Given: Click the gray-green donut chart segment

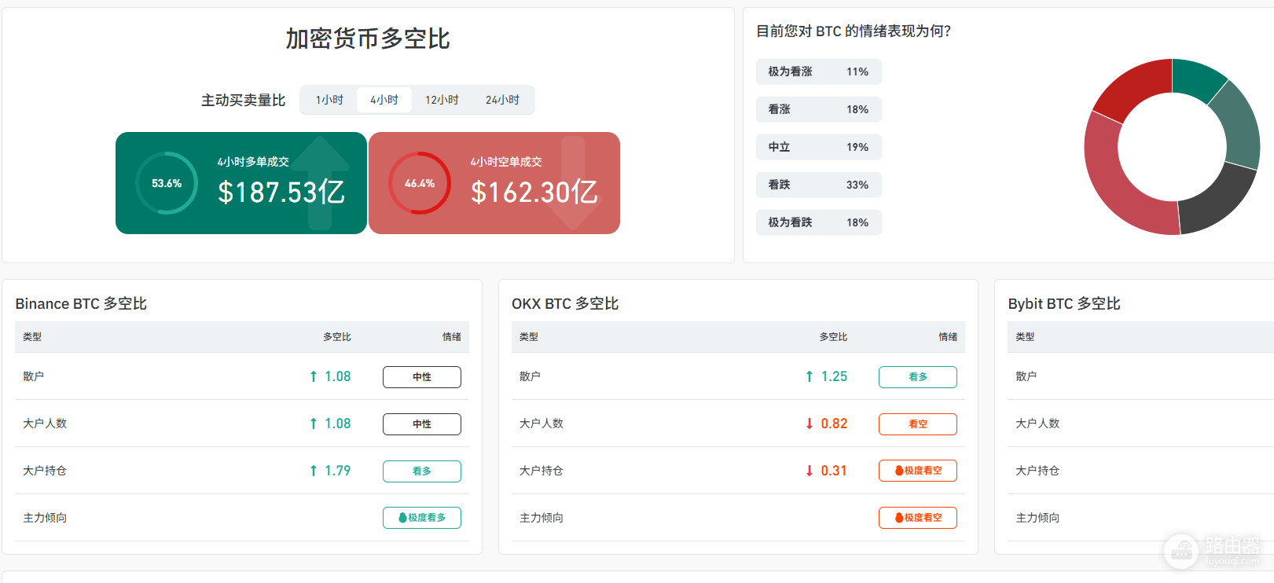Looking at the screenshot, I should [1239, 126].
